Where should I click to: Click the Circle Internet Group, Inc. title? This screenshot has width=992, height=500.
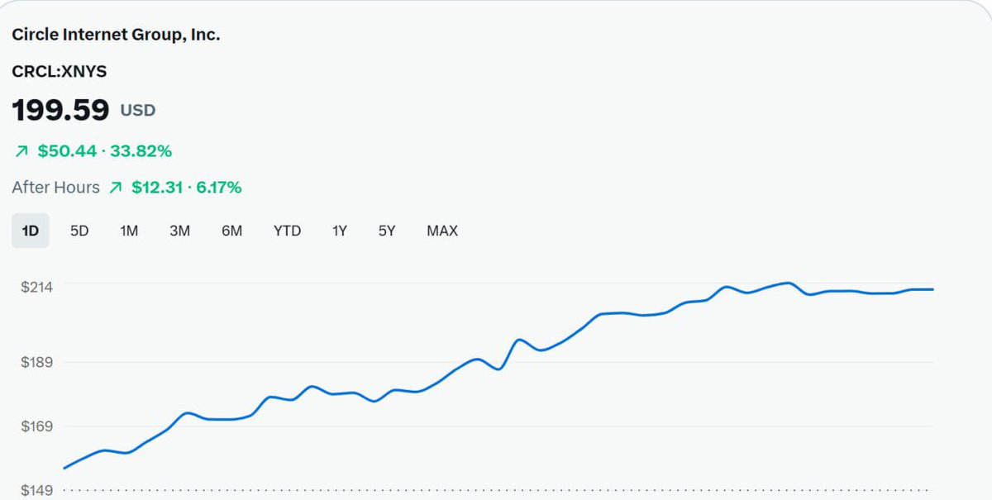(116, 35)
